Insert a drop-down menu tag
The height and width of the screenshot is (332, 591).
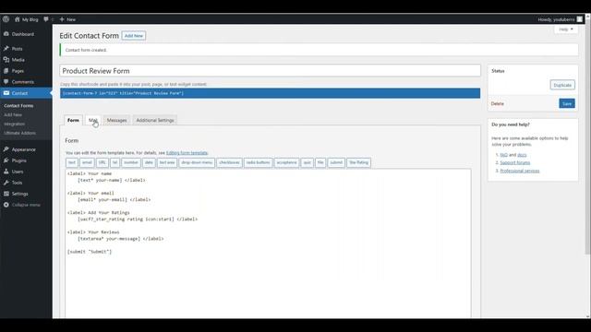coord(197,162)
